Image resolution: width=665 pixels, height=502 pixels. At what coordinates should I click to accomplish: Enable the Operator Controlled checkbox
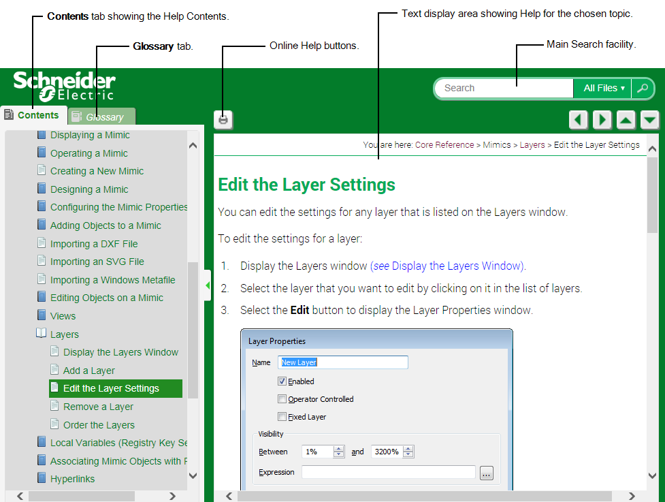(x=282, y=399)
